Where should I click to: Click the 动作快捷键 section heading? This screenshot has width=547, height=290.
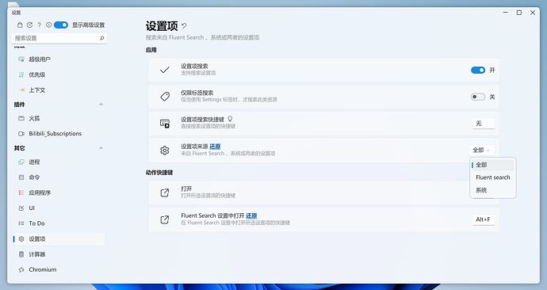click(x=159, y=173)
